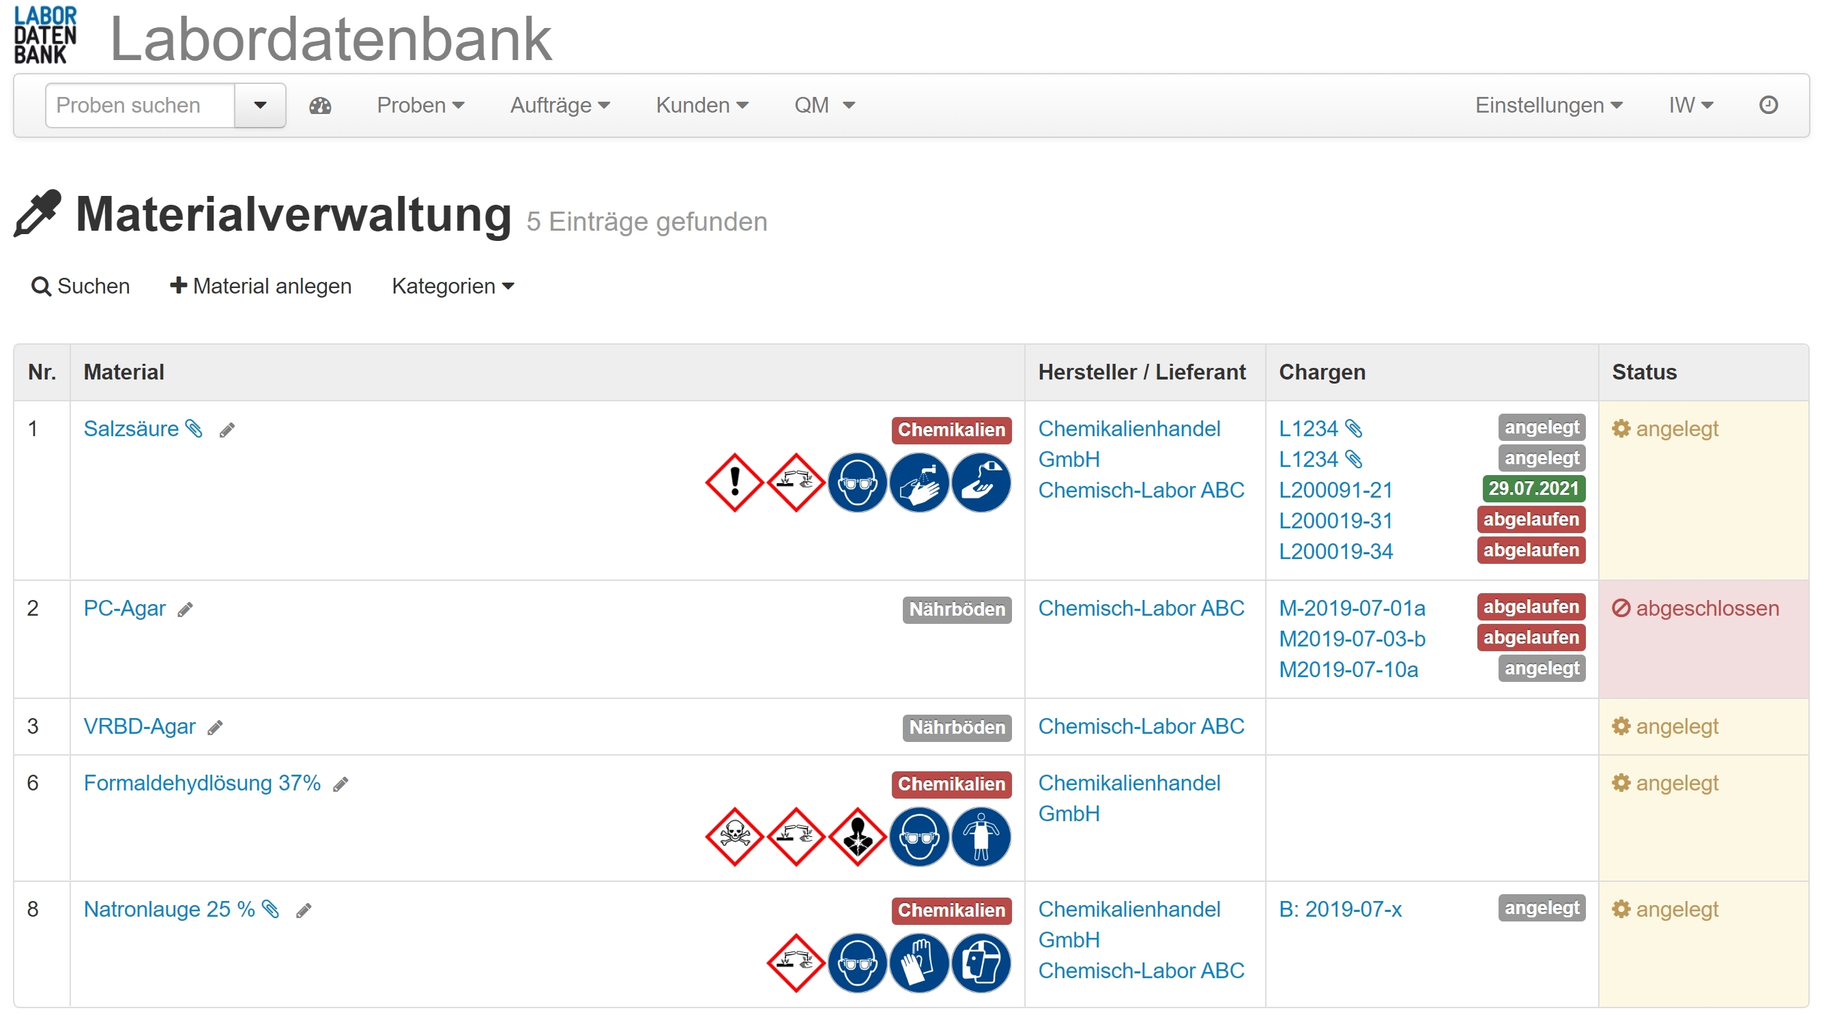Viewport: 1822px width, 1015px height.
Task: Open the Aufträge menu
Action: [x=560, y=105]
